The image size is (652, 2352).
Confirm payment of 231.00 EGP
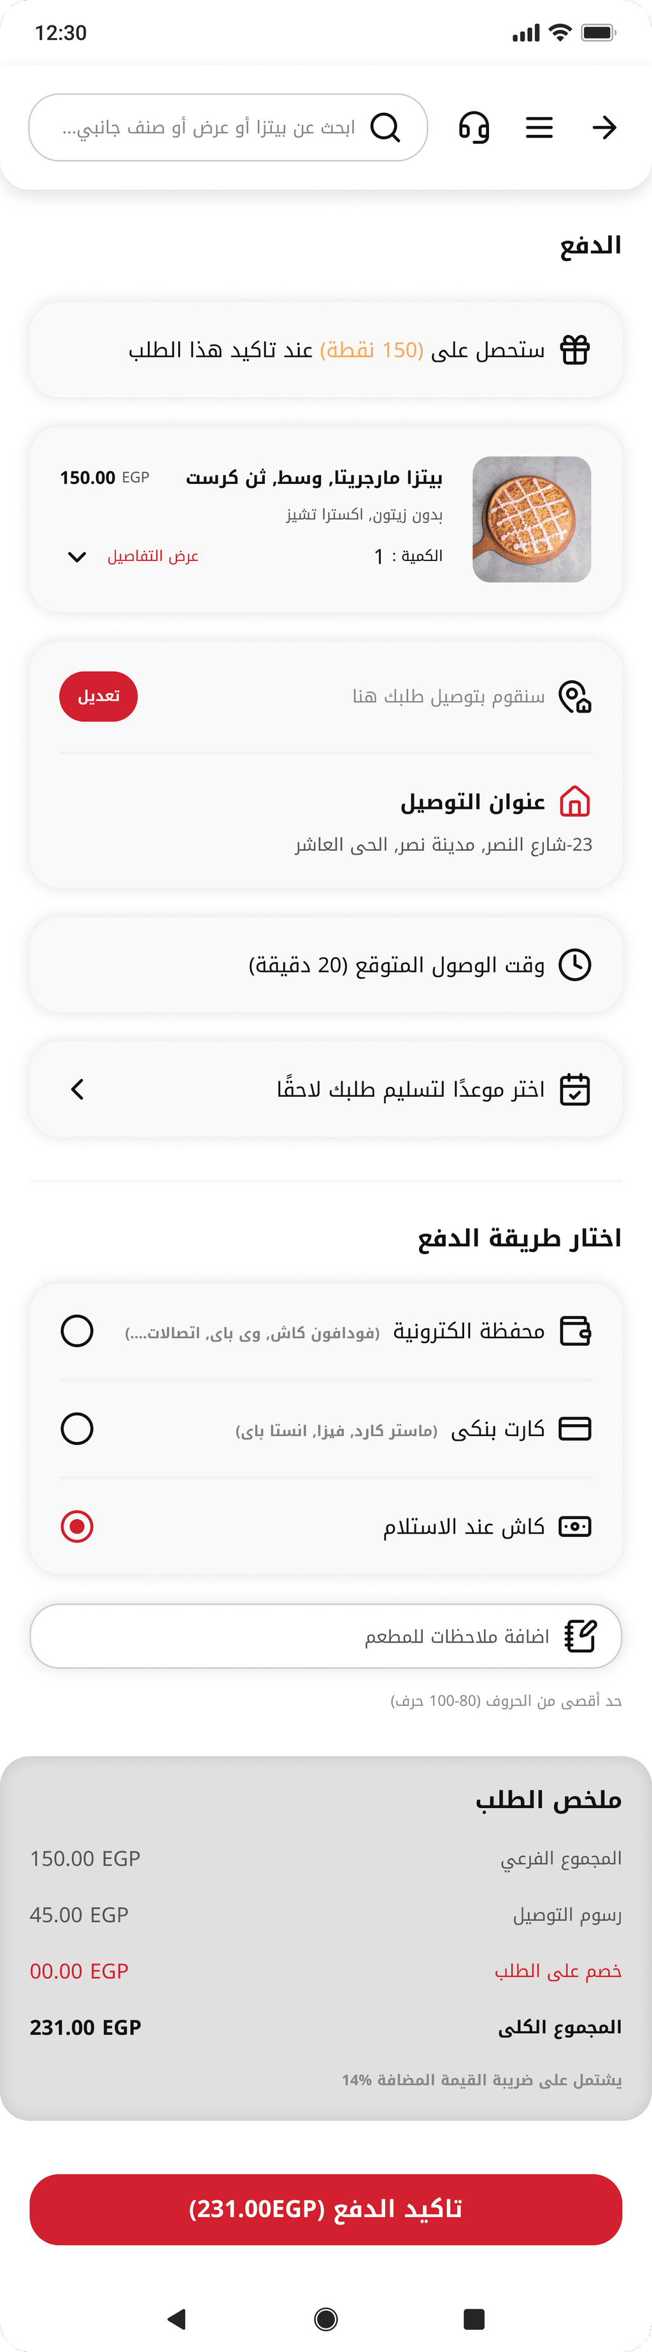coord(326,2209)
